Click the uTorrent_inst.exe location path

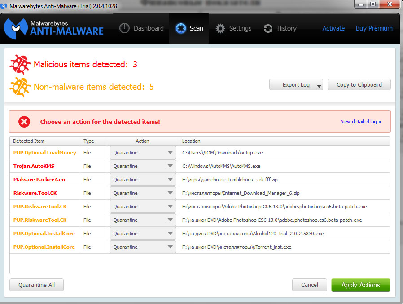pyautogui.click(x=237, y=247)
